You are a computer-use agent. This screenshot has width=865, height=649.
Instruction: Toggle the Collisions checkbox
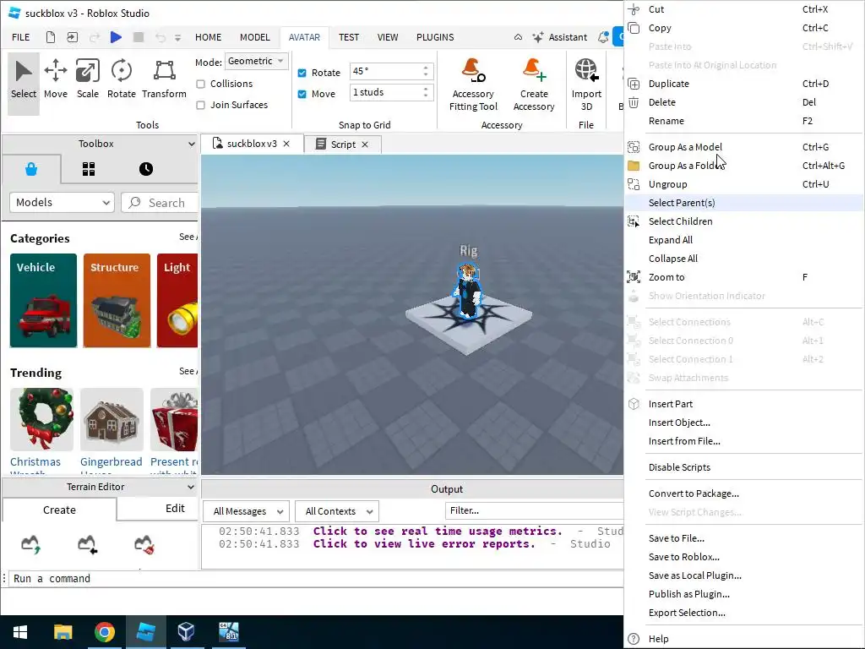[x=201, y=84]
